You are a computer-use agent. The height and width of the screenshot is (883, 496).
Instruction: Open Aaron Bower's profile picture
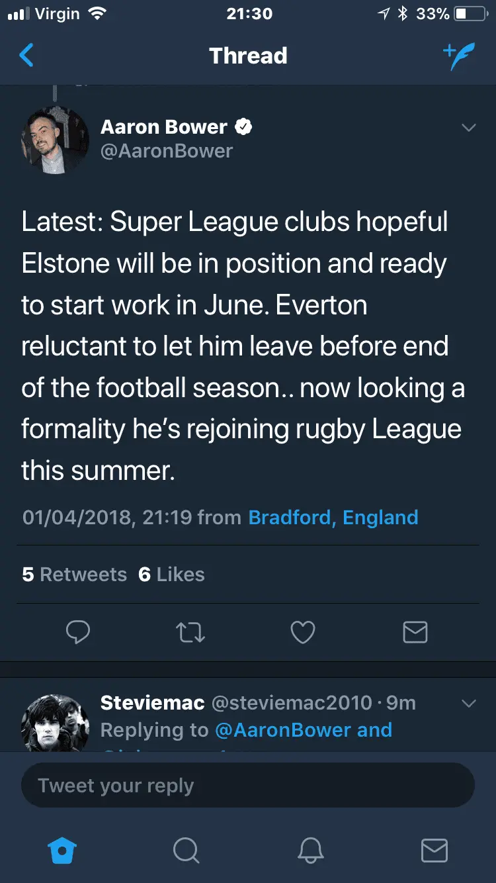pos(55,141)
